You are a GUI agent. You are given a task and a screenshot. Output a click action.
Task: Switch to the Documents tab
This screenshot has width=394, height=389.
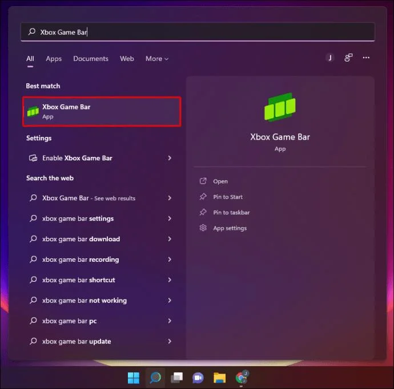tap(91, 59)
